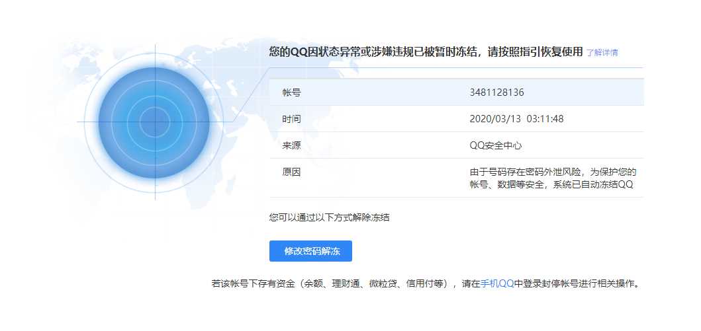Click the 来源 row label

pos(291,145)
